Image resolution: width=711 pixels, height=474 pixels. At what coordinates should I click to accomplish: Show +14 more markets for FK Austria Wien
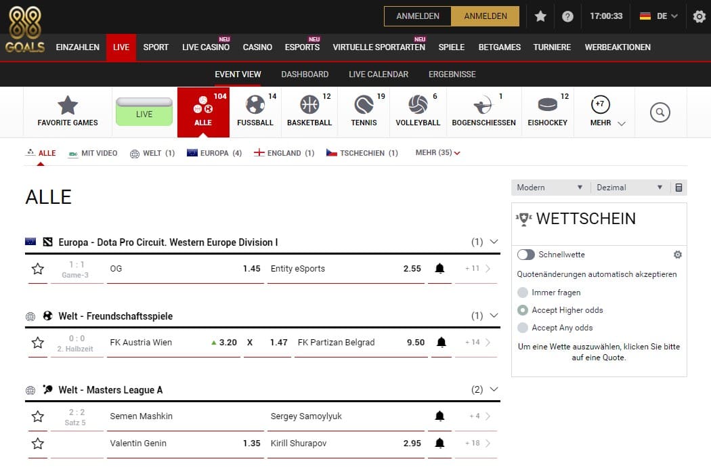[x=477, y=343]
